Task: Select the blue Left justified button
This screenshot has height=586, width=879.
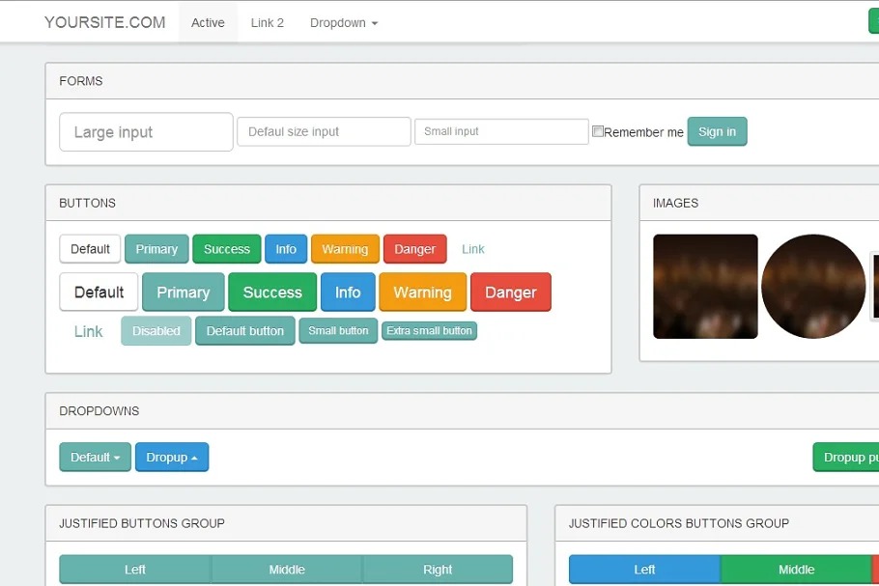Action: (x=644, y=570)
